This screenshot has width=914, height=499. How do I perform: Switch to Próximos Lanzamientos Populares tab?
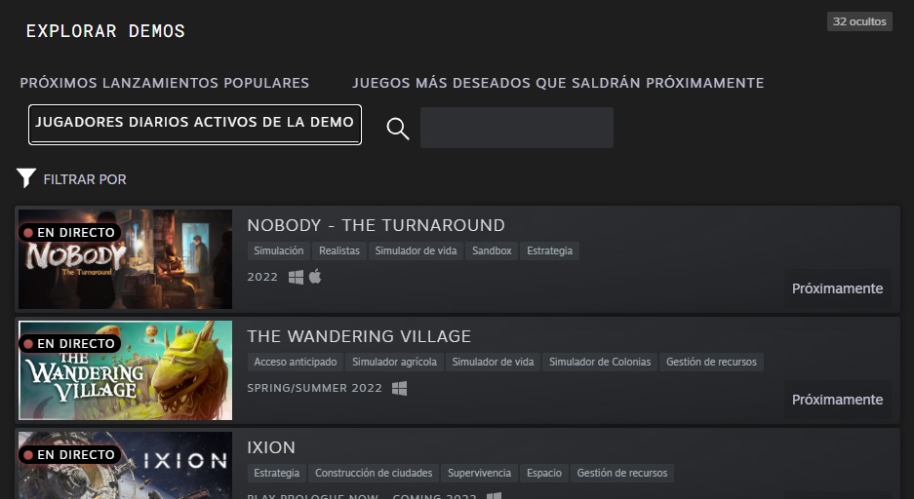(x=165, y=83)
